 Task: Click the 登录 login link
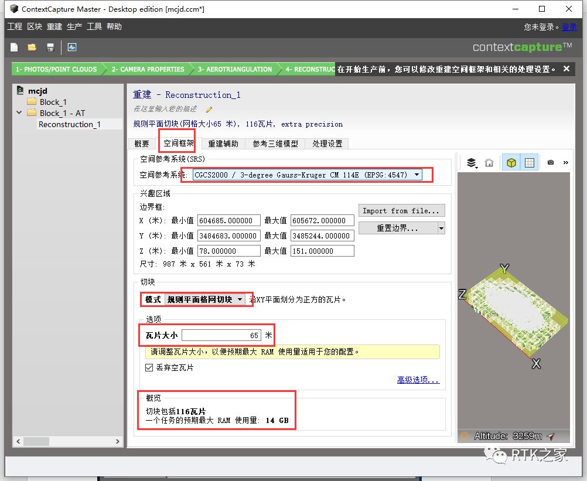pos(569,27)
